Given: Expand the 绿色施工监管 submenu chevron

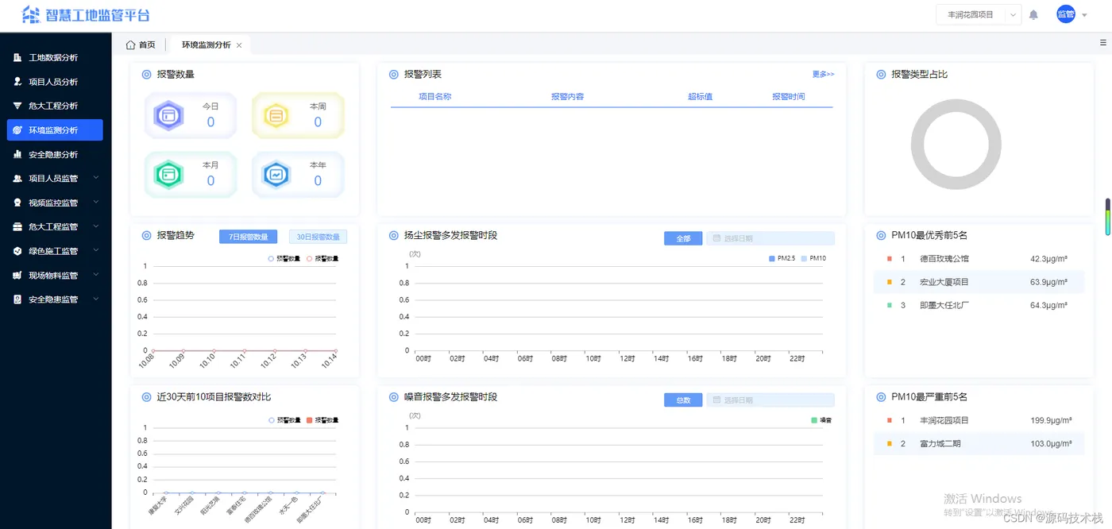Looking at the screenshot, I should [x=95, y=251].
